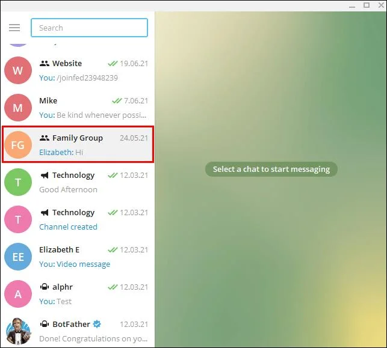Click the 'Elizabeth: Hi' message preview
This screenshot has height=348, width=387.
(x=61, y=152)
